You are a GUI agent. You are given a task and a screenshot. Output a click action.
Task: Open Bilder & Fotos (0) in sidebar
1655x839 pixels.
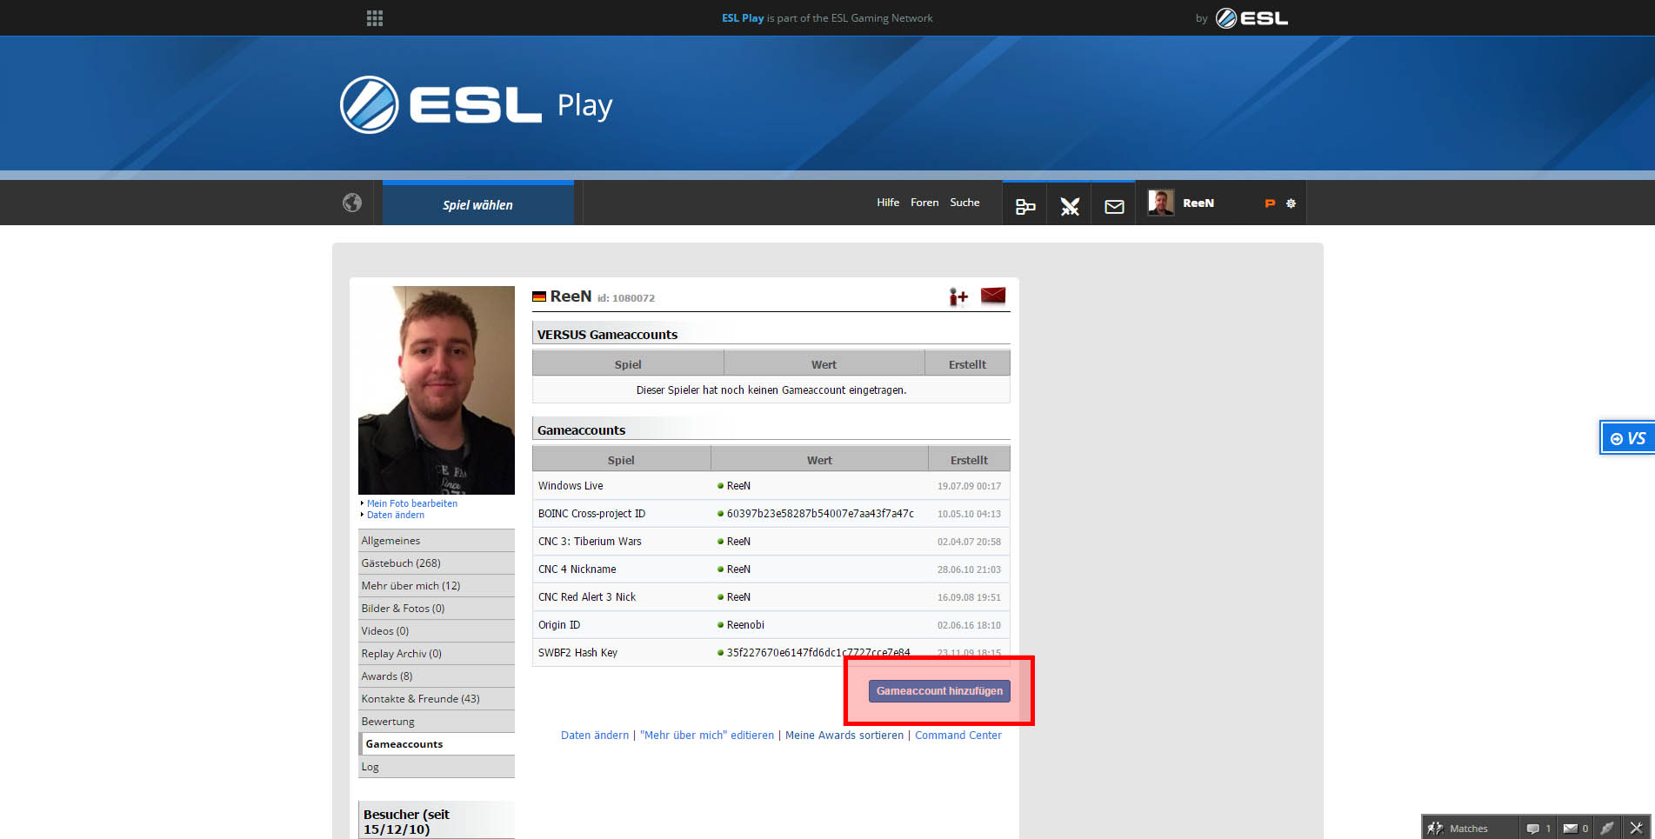[437, 609]
